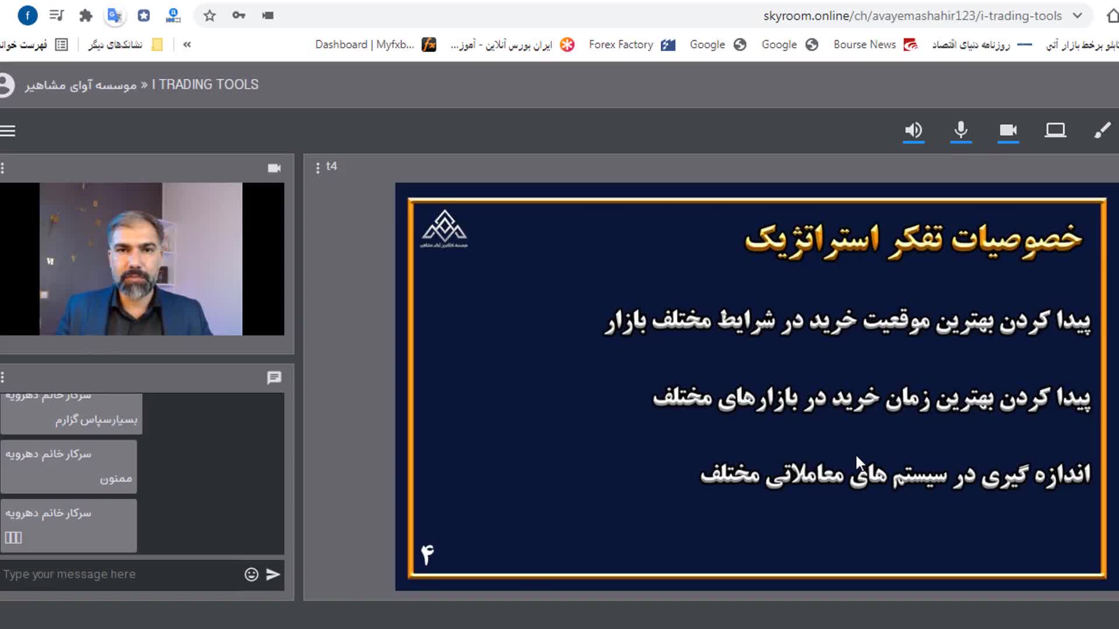
Task: Send message with the arrow icon
Action: [x=273, y=574]
